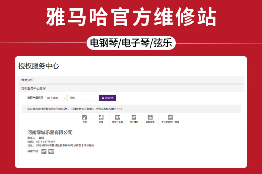The width and height of the screenshot is (262, 174).
Task: Click the 授权服务中心 page heading
Action: coord(38,66)
